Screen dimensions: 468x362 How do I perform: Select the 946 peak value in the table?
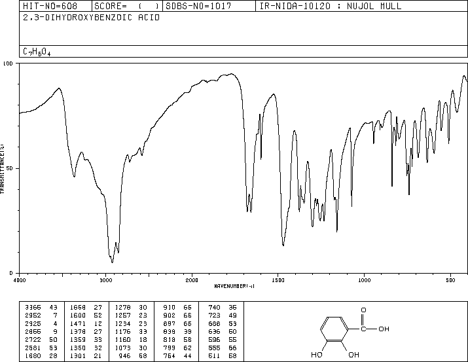[x=125, y=355]
